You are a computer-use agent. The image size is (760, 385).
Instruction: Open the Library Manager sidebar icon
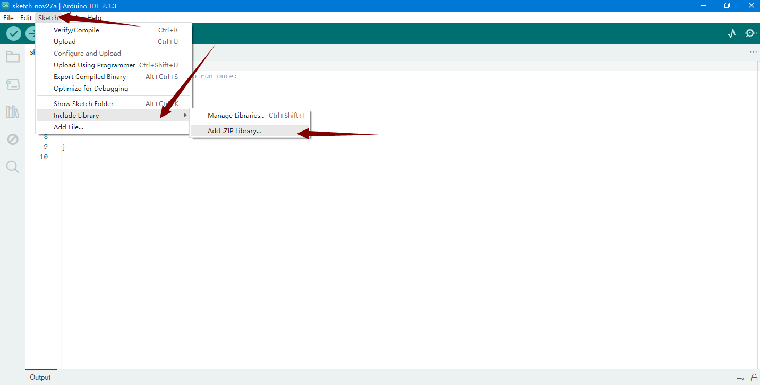[x=13, y=112]
